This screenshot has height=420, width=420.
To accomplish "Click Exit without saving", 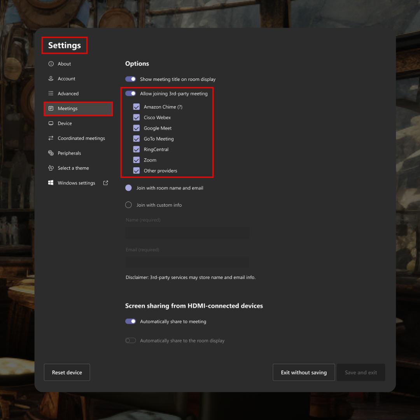I will click(304, 372).
